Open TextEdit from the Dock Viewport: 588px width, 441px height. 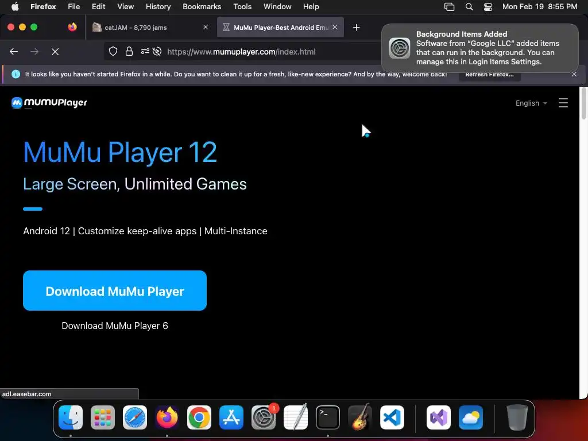click(296, 417)
